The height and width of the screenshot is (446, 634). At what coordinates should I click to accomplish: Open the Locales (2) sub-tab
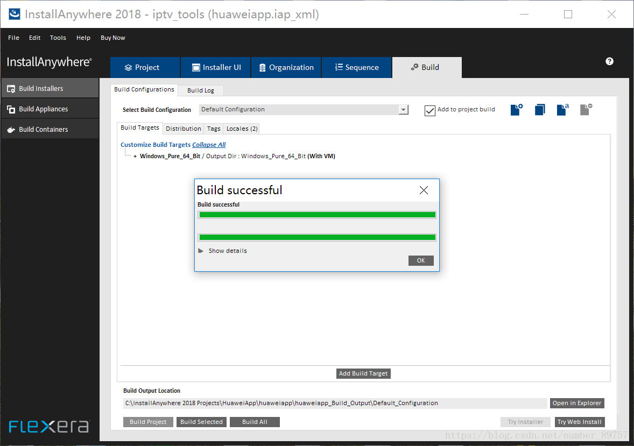[x=242, y=129]
